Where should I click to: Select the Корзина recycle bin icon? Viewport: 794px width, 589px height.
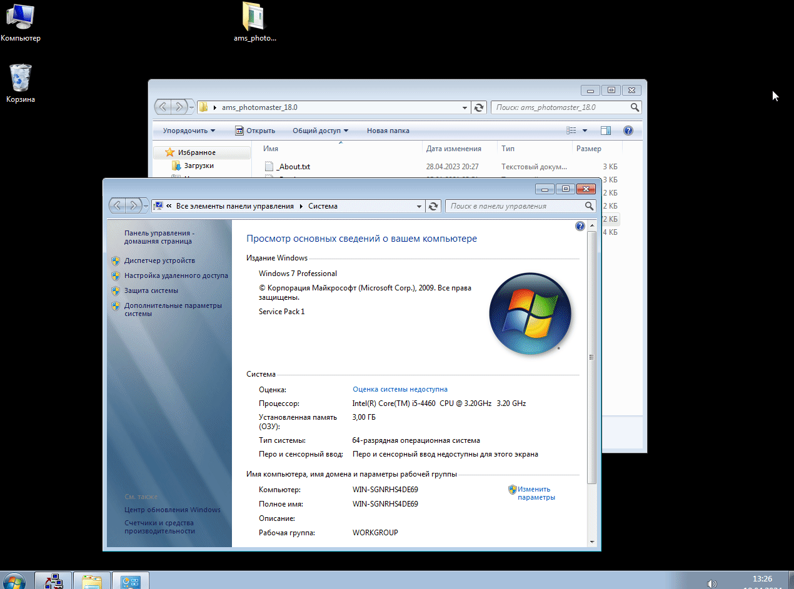pos(21,83)
